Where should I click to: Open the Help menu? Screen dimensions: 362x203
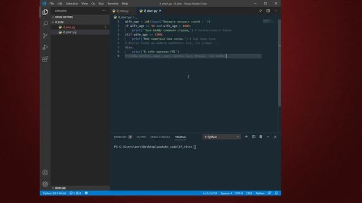point(125,3)
